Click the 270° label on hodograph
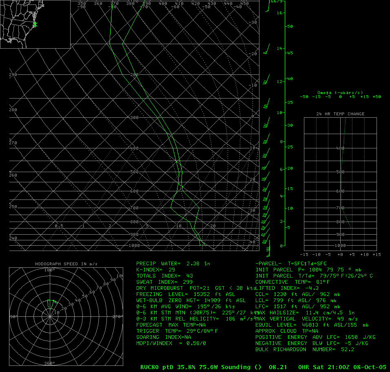 point(117,316)
